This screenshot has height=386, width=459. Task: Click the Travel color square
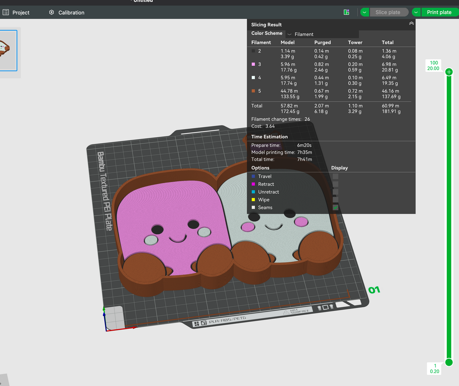(253, 176)
